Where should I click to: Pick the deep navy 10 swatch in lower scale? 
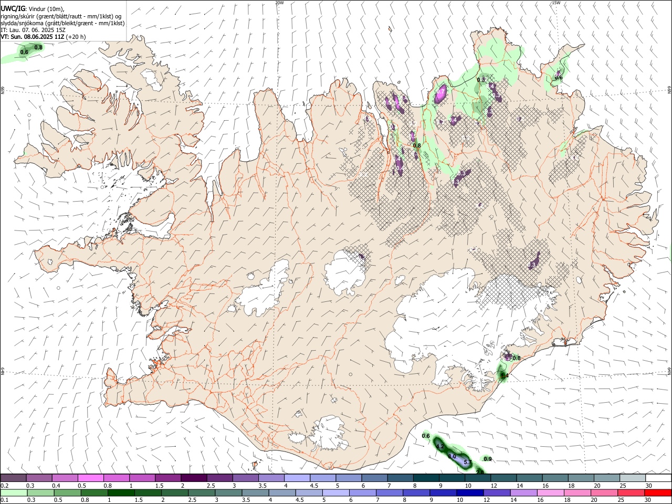click(x=469, y=492)
